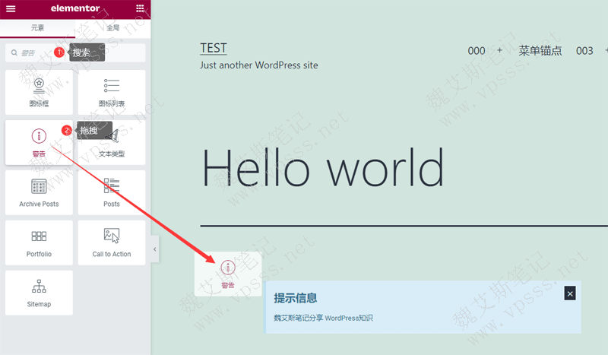This screenshot has width=608, height=355.
Task: Dismiss the 提示信息 alert box
Action: tap(569, 293)
